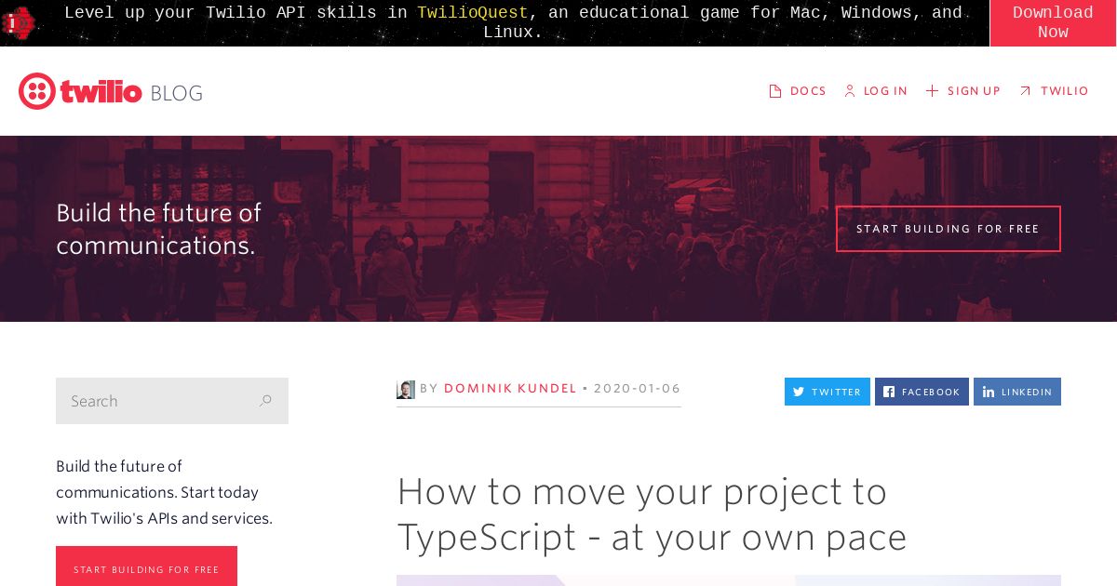Click the Twitter bird icon

(x=799, y=392)
